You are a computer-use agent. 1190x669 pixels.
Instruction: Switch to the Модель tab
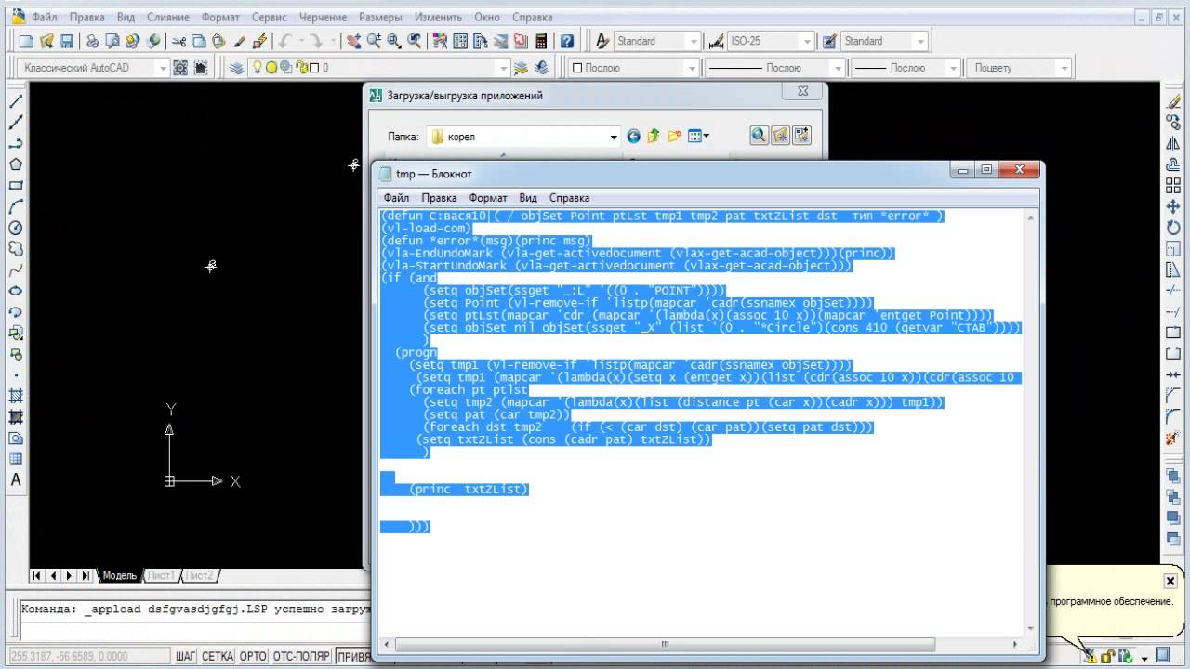click(x=119, y=575)
